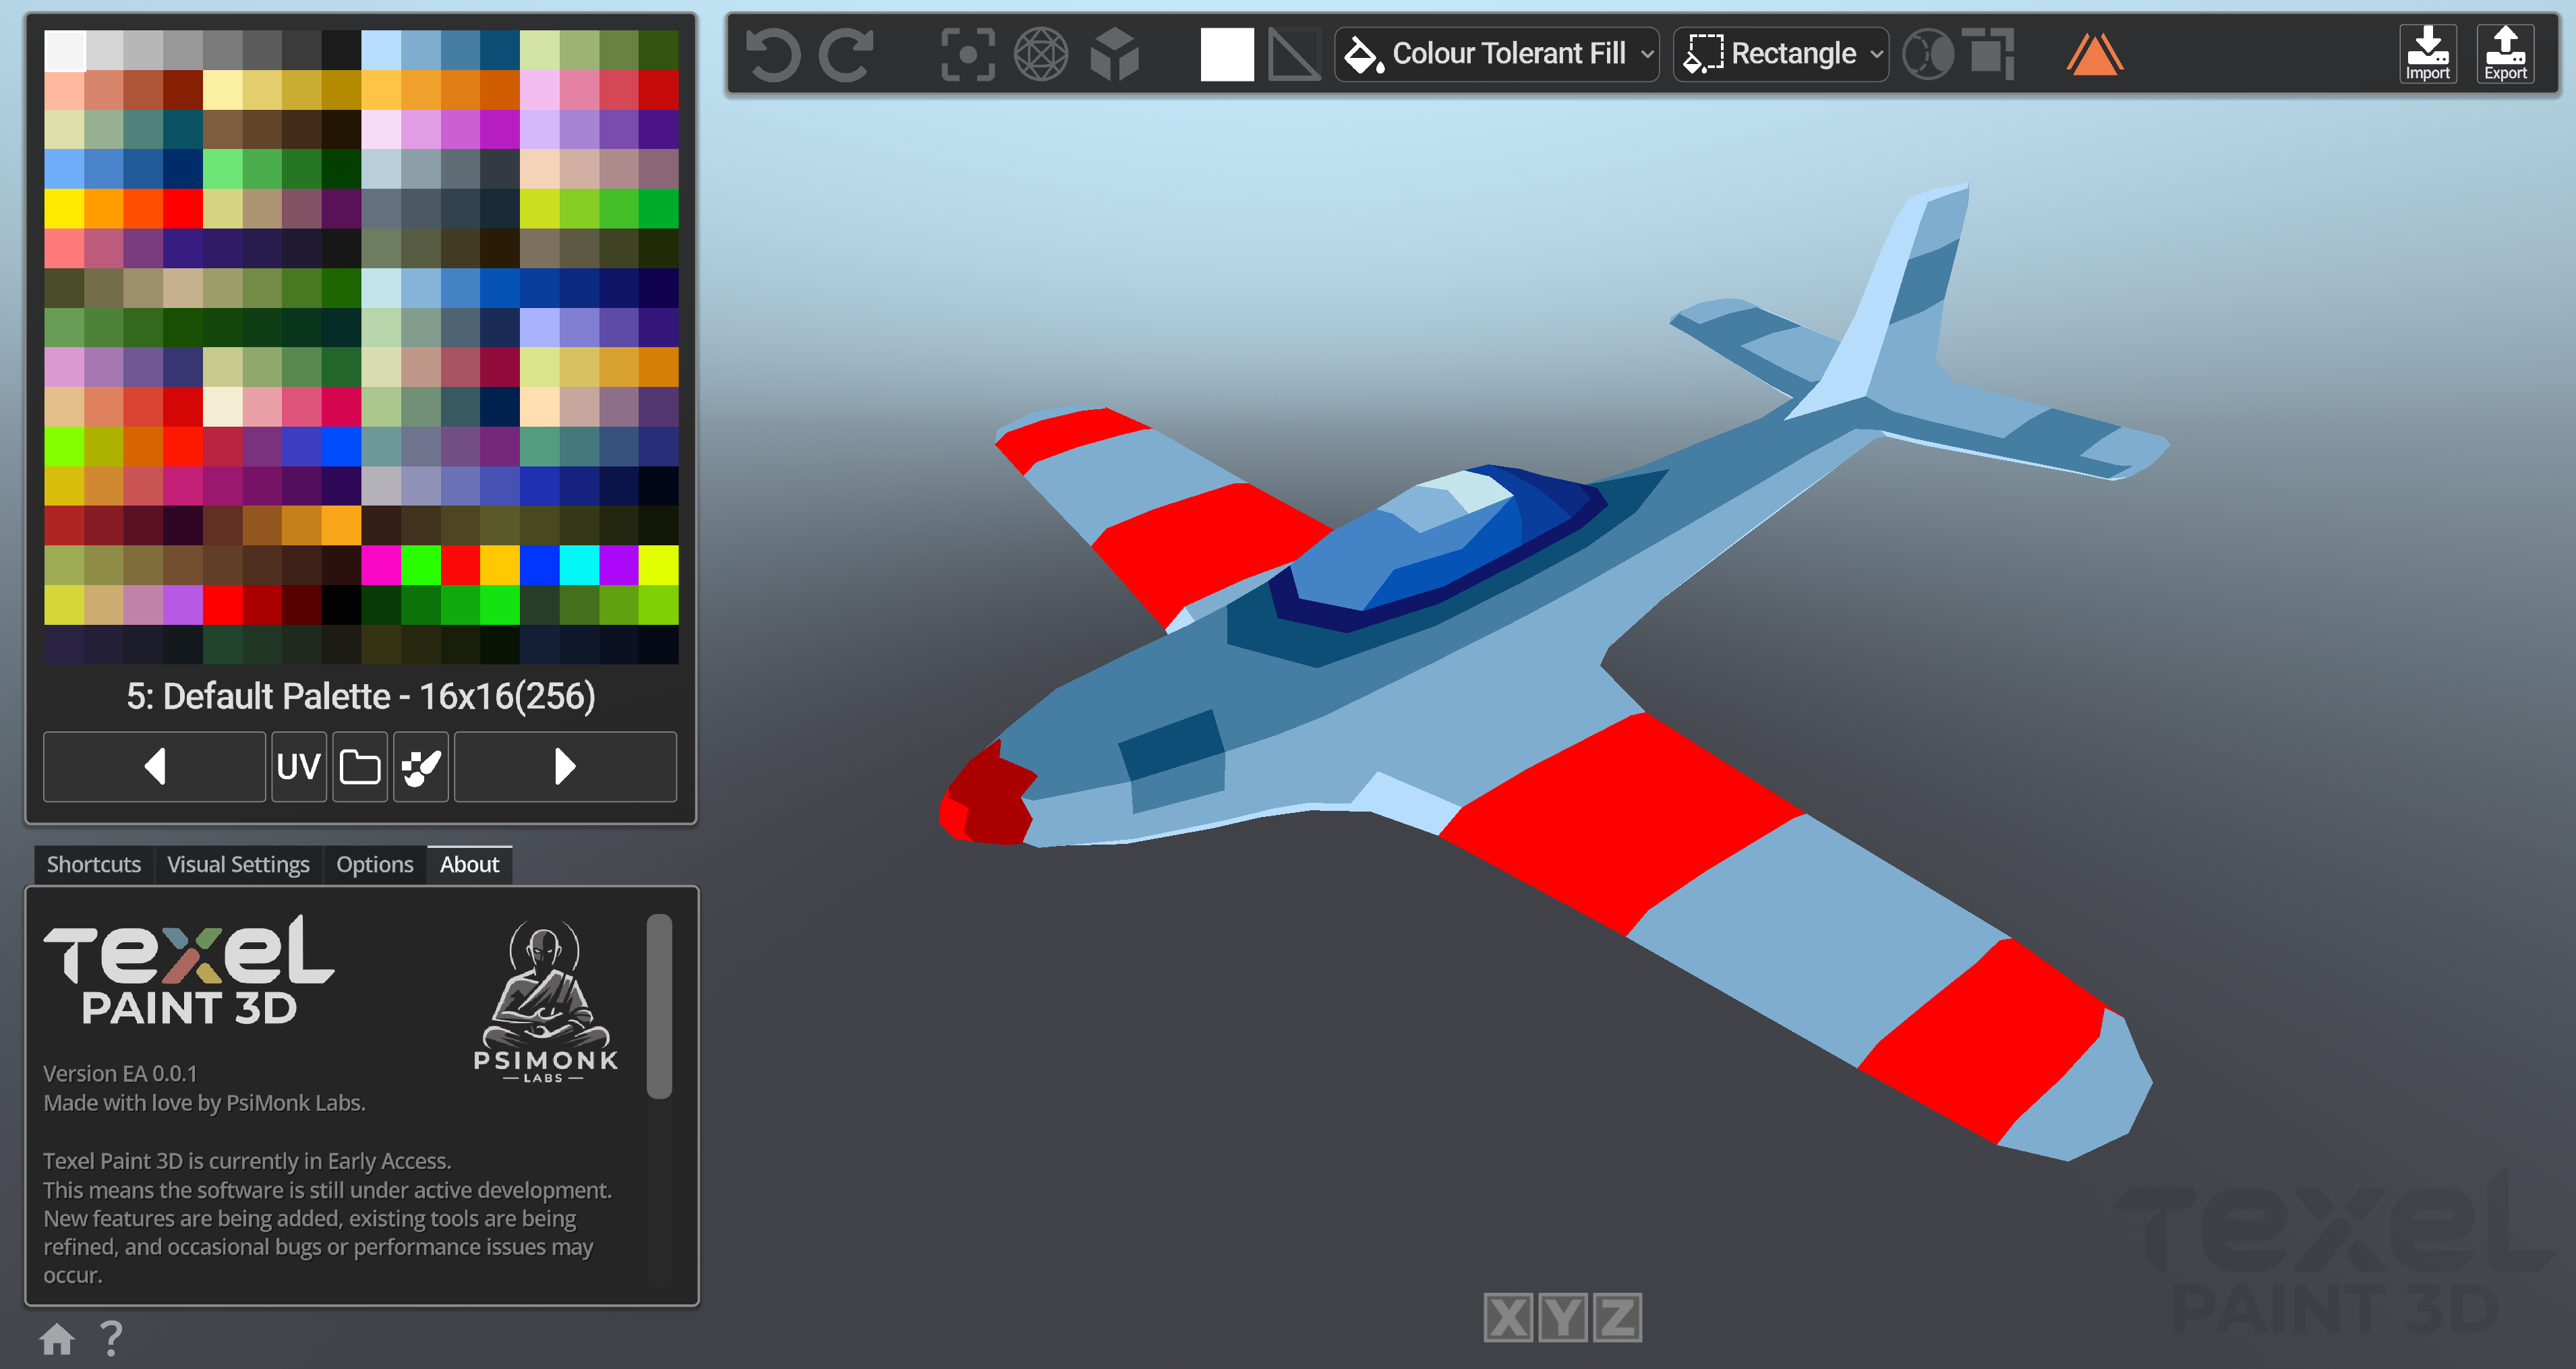Export the current texture
Image resolution: width=2576 pixels, height=1369 pixels.
click(2504, 54)
